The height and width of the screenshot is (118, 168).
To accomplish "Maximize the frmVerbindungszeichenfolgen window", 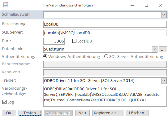I will (x=146, y=5).
